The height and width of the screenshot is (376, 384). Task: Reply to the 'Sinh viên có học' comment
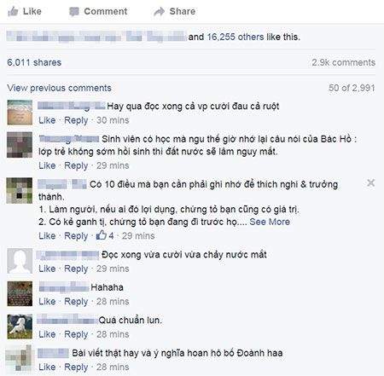[x=76, y=165]
